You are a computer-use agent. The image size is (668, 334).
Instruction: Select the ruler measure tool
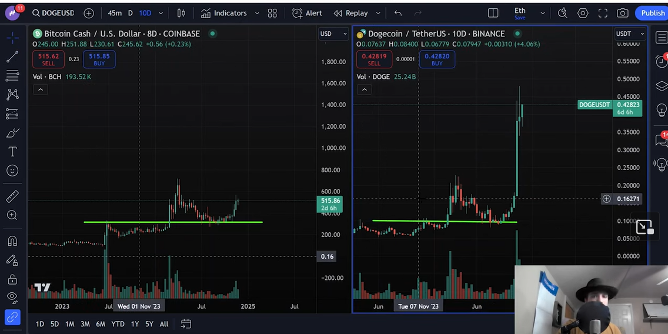[12, 196]
